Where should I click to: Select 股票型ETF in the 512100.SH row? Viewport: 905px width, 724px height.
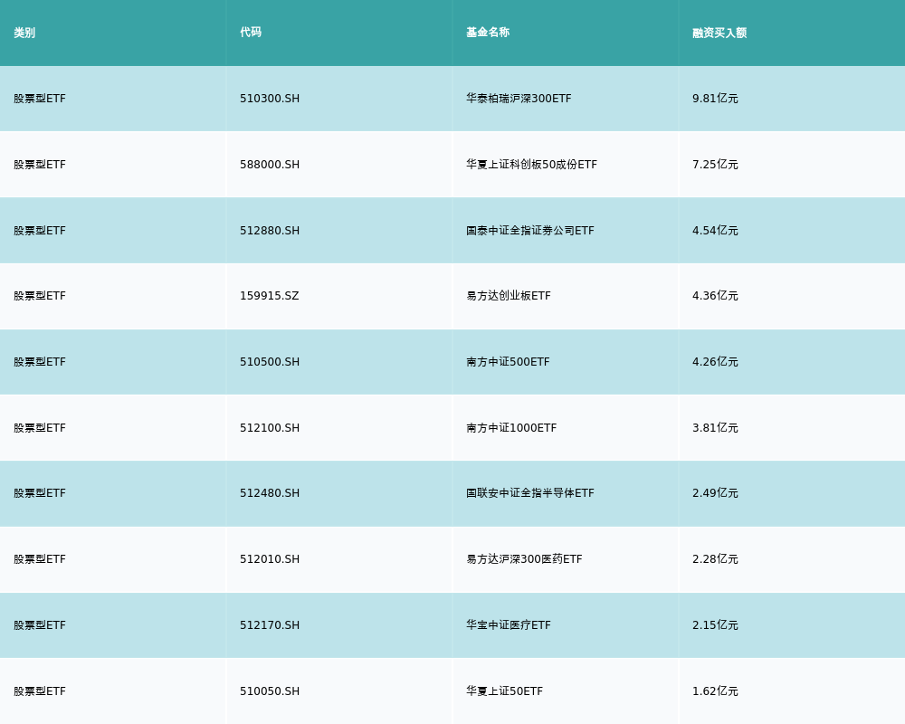click(40, 428)
